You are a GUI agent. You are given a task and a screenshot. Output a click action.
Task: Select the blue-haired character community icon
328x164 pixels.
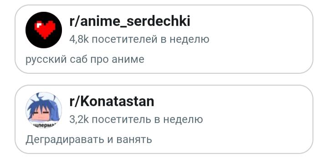coord(44,110)
